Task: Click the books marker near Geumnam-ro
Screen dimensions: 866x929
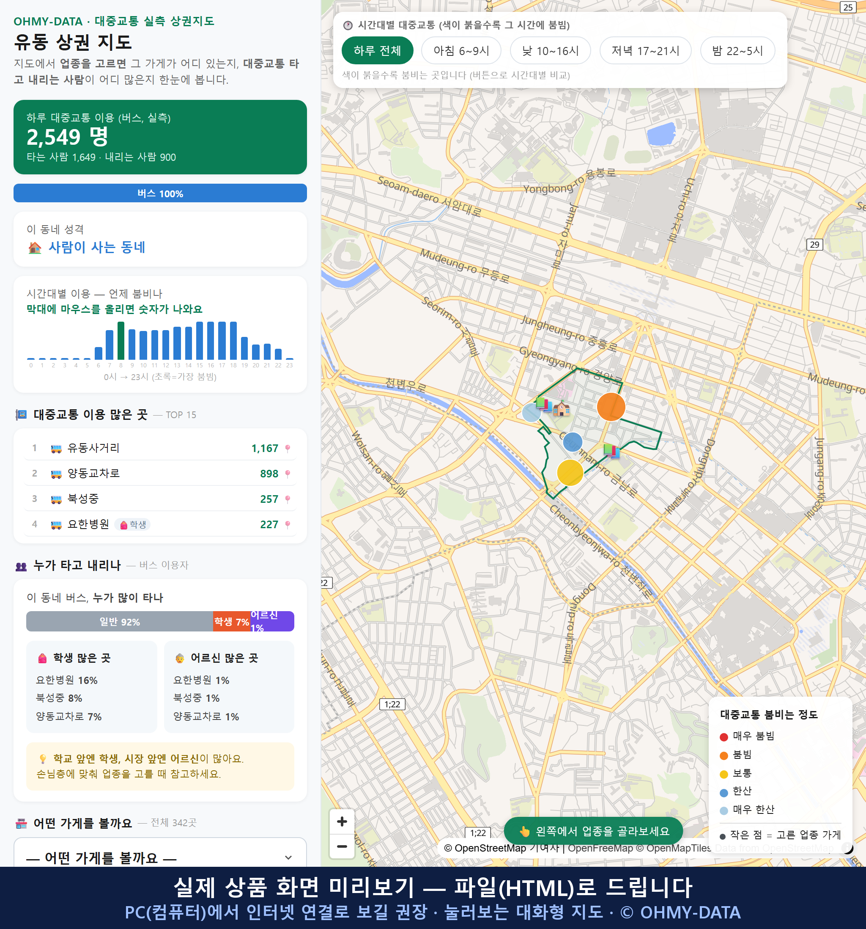Action: click(x=611, y=451)
